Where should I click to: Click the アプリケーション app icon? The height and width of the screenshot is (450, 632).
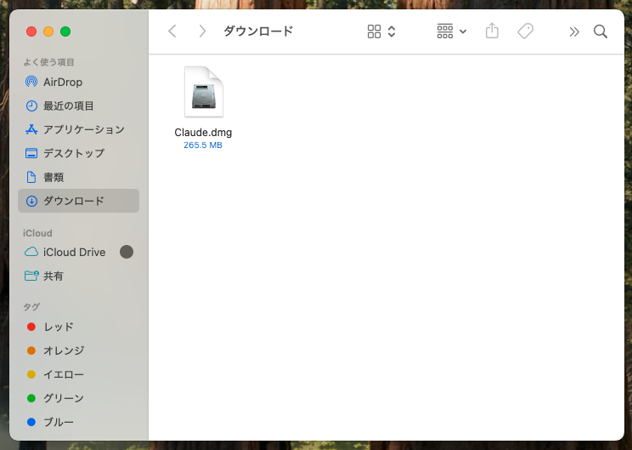(31, 129)
